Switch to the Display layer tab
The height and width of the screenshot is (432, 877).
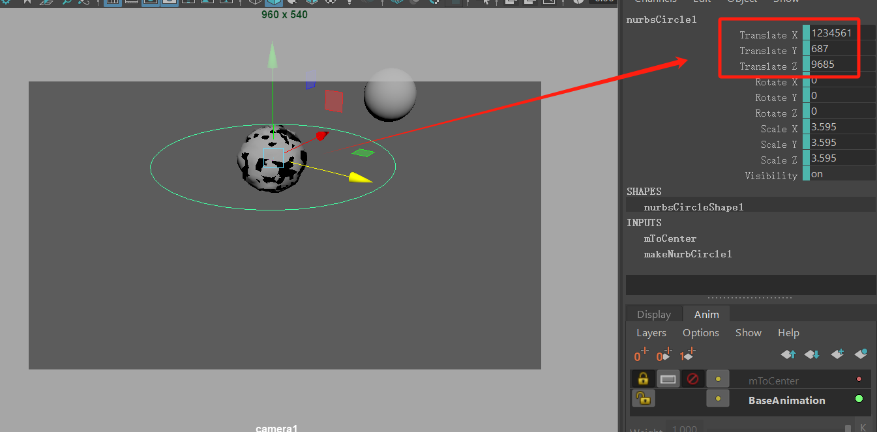654,314
